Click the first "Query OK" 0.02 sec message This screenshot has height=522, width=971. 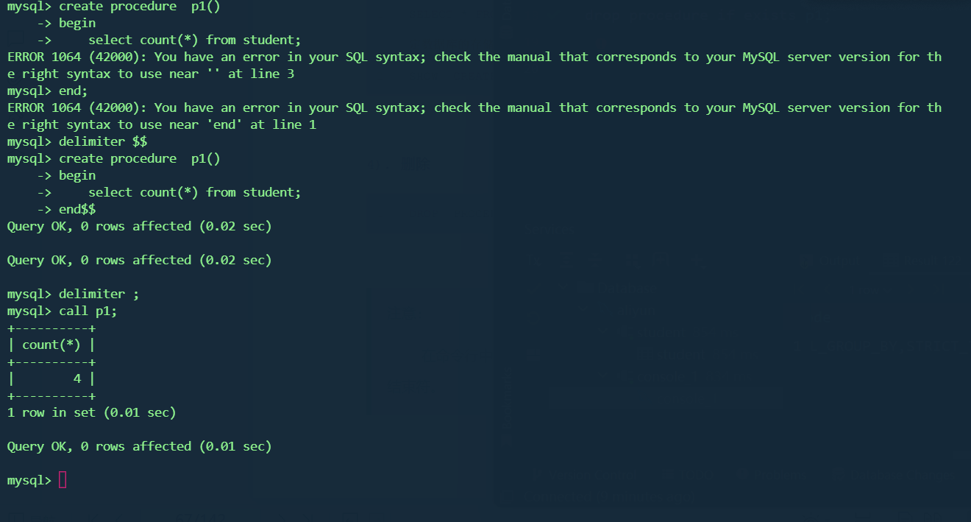(x=139, y=226)
